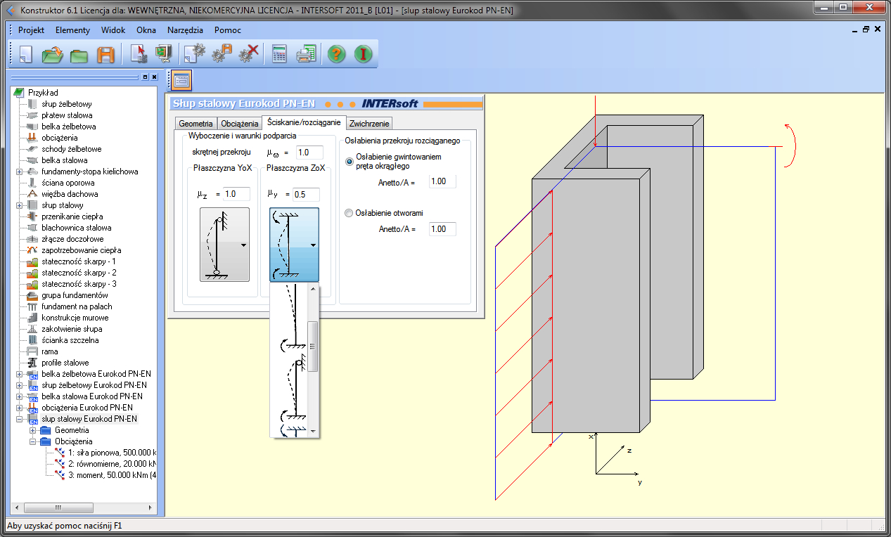
Task: Open the Projekt menu
Action: pyautogui.click(x=31, y=30)
